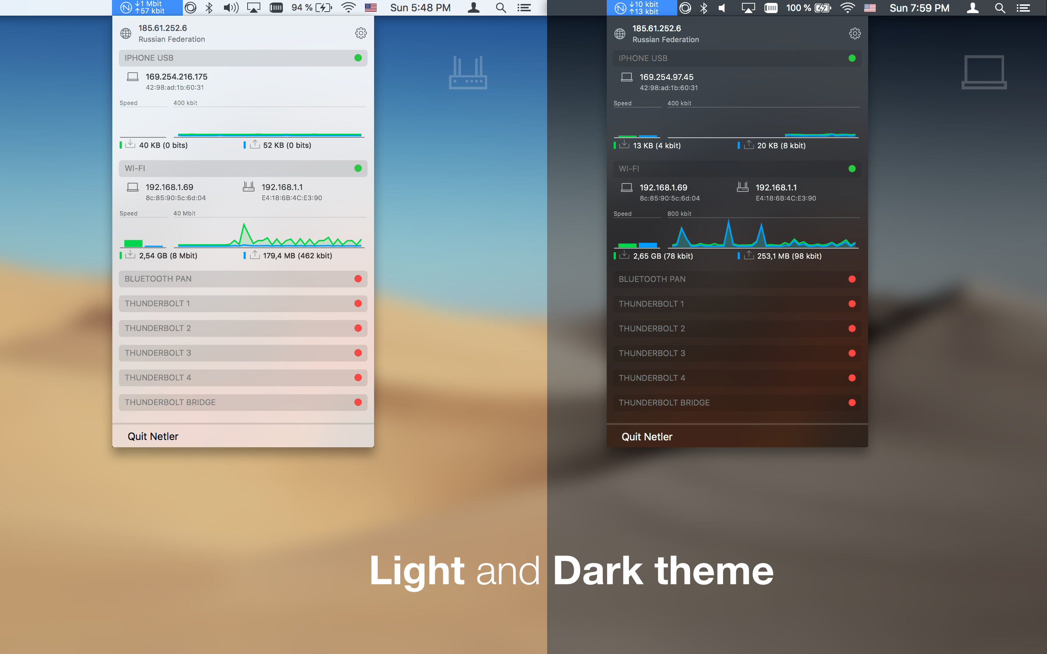Expand THUNDERBOLT 2 in light panel

(243, 328)
